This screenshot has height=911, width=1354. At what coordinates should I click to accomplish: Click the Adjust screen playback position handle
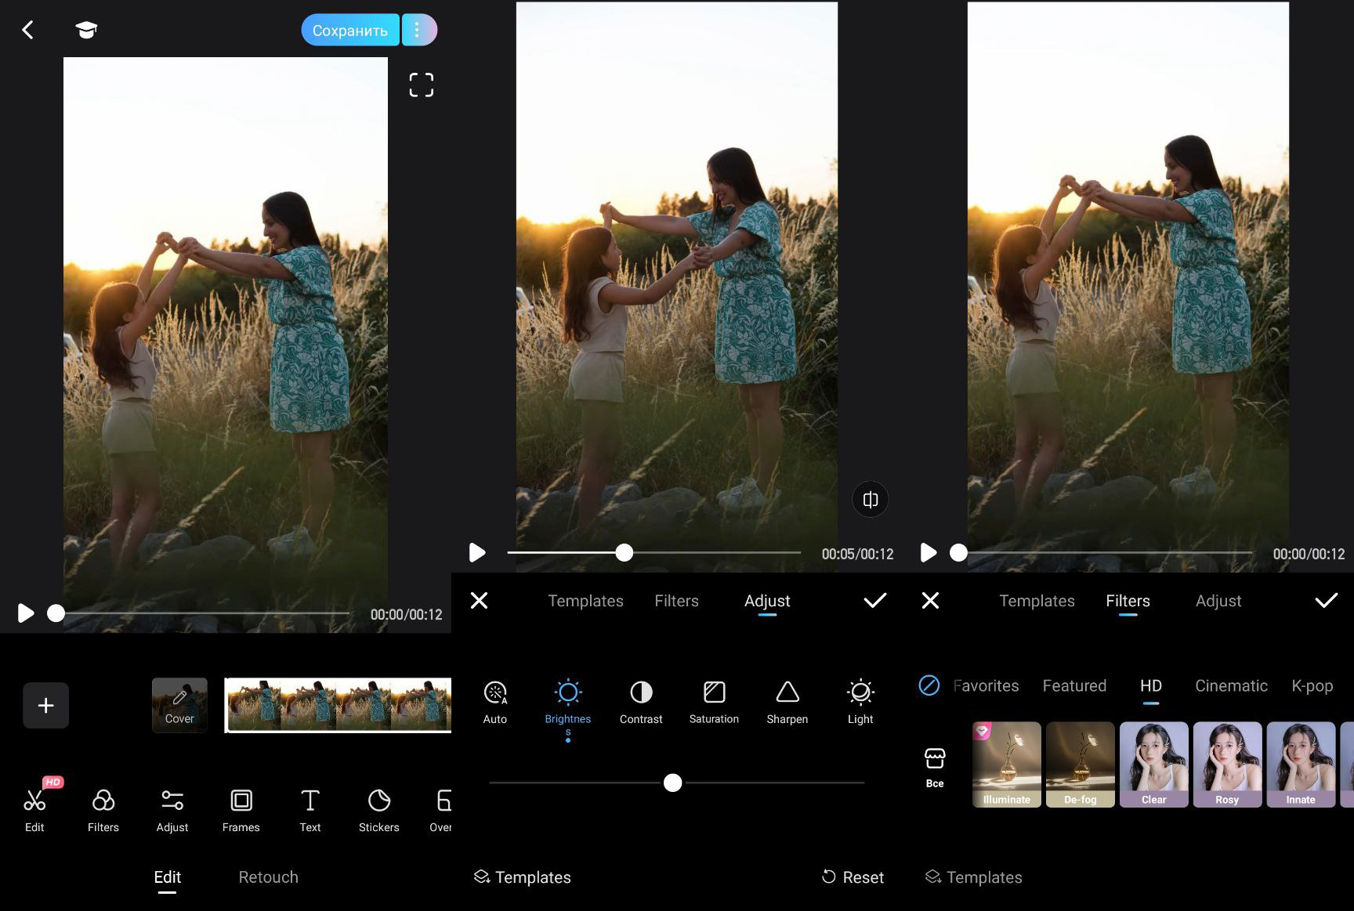(x=625, y=553)
